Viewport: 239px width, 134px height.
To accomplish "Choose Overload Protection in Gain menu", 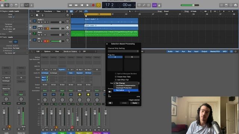I will pyautogui.click(x=126, y=88).
